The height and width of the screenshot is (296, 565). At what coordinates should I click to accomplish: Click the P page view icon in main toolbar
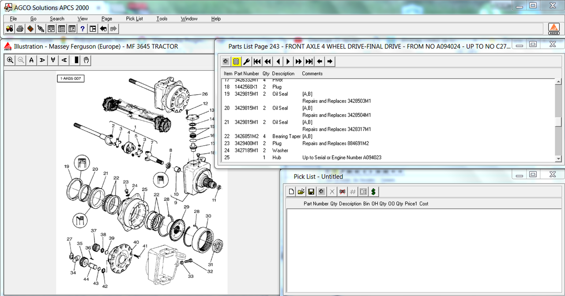click(x=72, y=29)
